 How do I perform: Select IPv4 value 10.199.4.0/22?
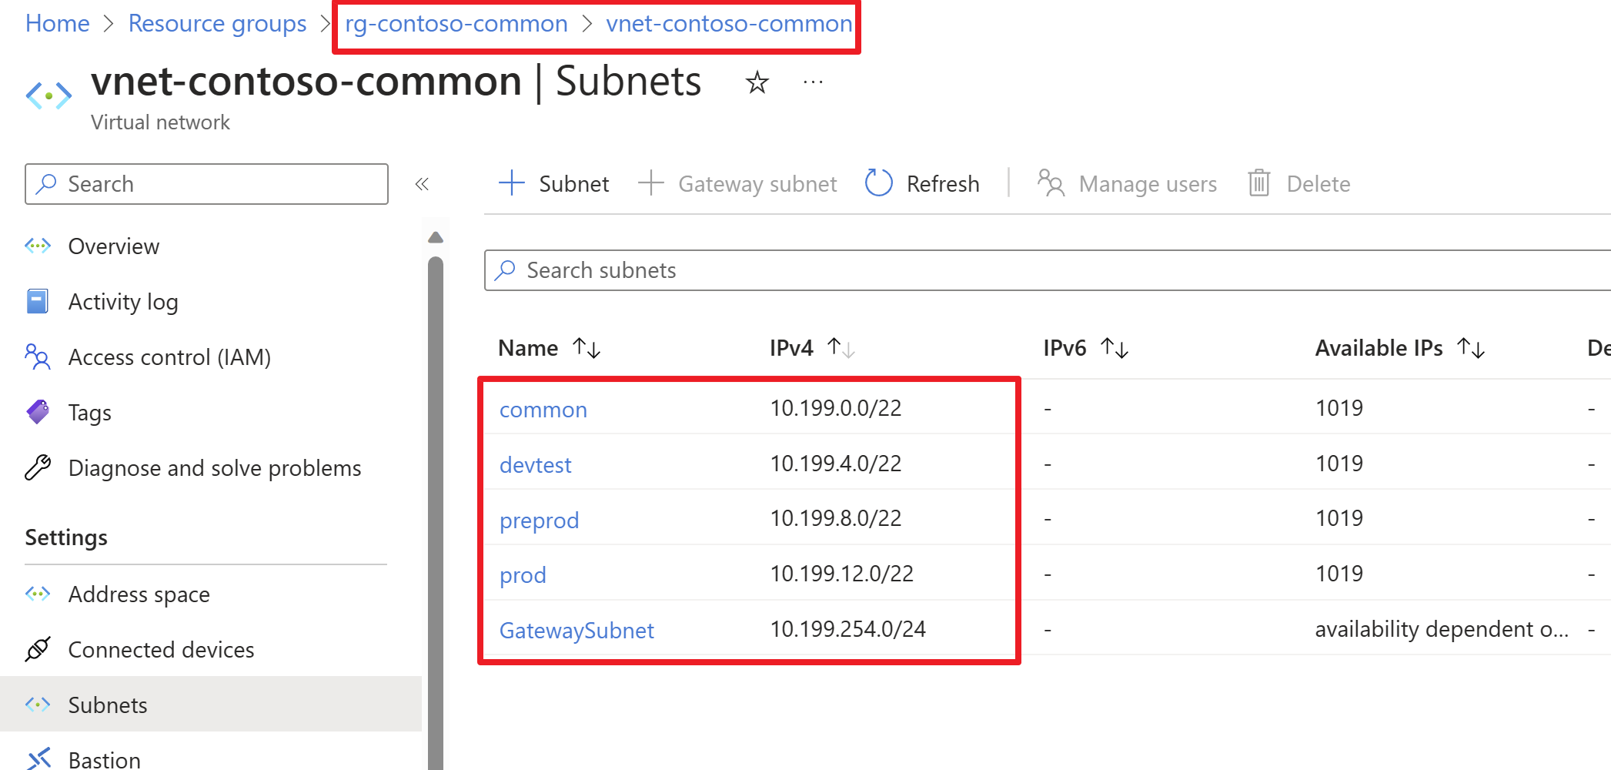(835, 464)
